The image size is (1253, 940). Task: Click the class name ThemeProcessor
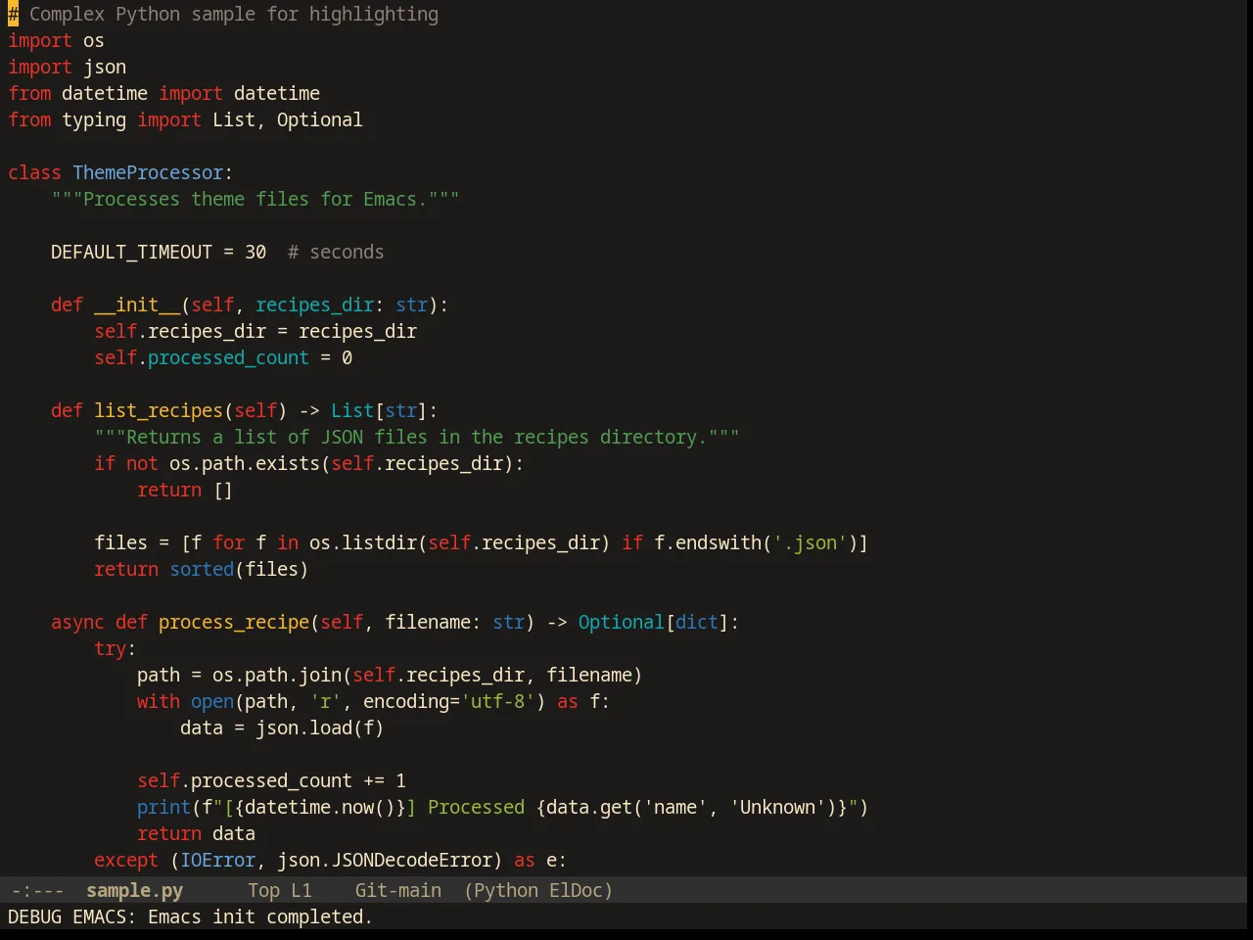coord(148,172)
